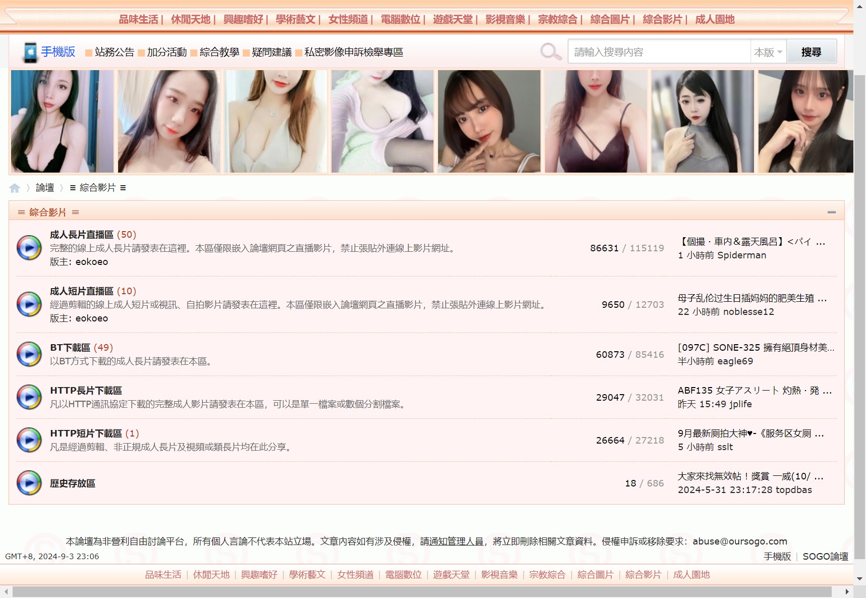866x598 pixels.
Task: Click the HTTP長片下載區 play icon
Action: 29,397
